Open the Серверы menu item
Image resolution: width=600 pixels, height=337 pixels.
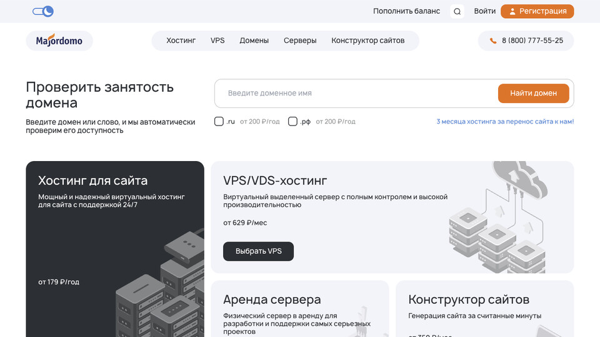click(x=300, y=41)
